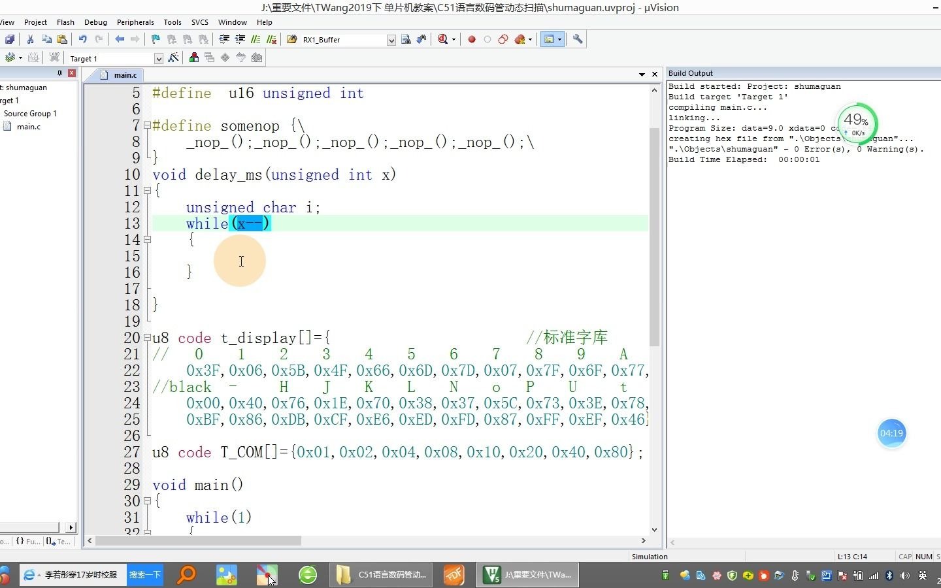Cut selection with the scissors icon

tap(30, 39)
